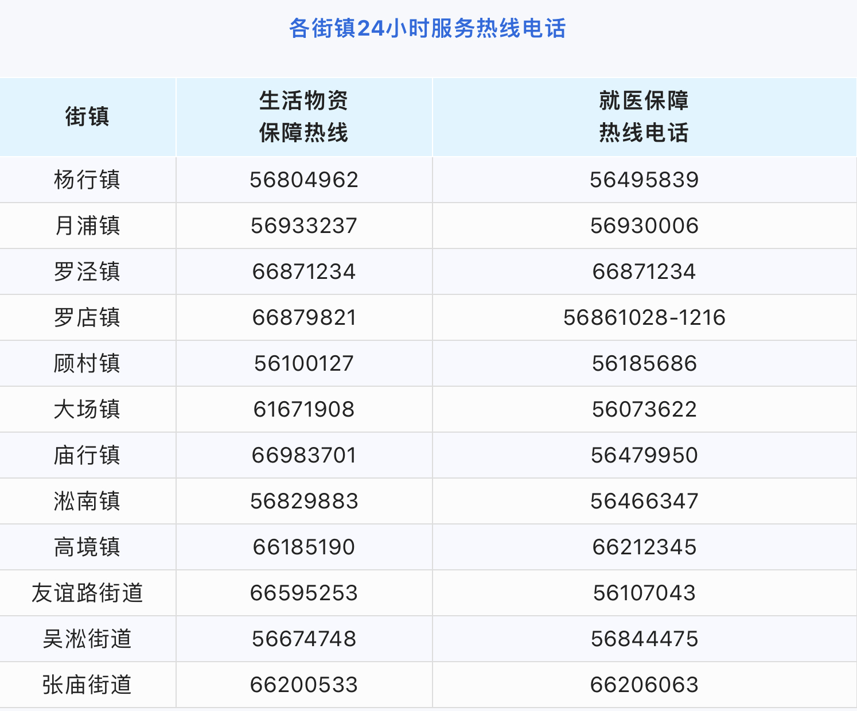Image resolution: width=857 pixels, height=711 pixels.
Task: Click phone number 56804962
Action: [304, 180]
